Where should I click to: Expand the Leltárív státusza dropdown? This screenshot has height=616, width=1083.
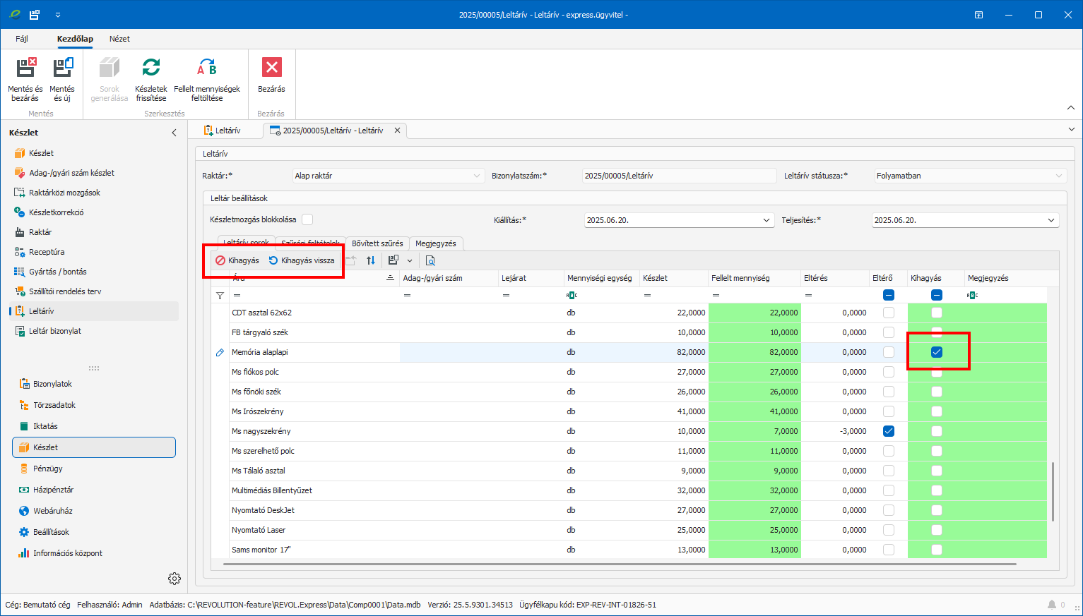click(x=1058, y=176)
